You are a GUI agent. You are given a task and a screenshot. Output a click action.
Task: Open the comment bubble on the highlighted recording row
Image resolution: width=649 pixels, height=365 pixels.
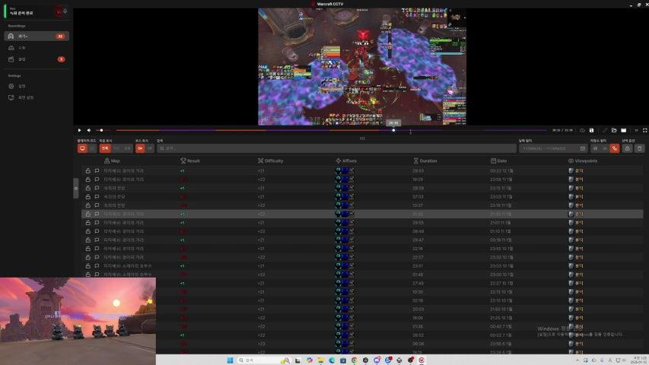(97, 214)
